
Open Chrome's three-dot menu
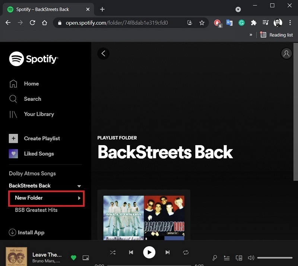[290, 23]
